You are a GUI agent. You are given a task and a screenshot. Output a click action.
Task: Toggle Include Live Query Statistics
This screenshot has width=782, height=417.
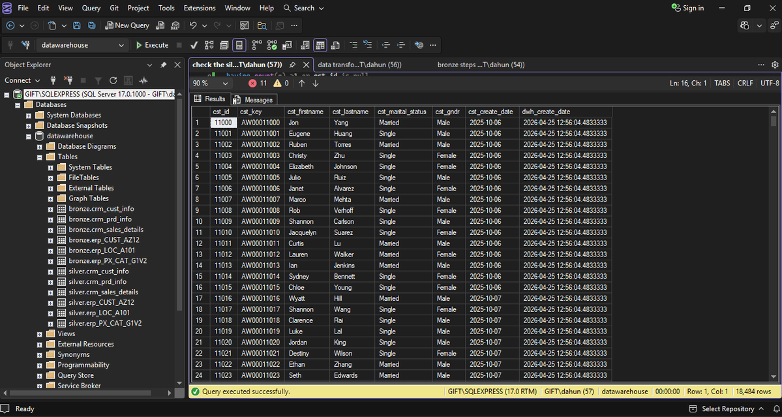[x=272, y=46]
